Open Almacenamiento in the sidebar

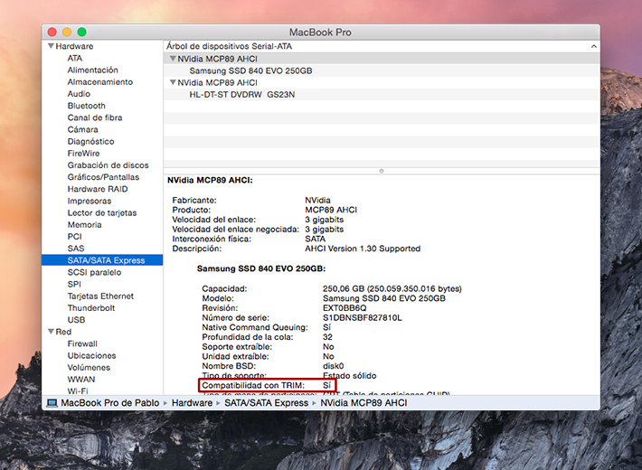pyautogui.click(x=99, y=82)
